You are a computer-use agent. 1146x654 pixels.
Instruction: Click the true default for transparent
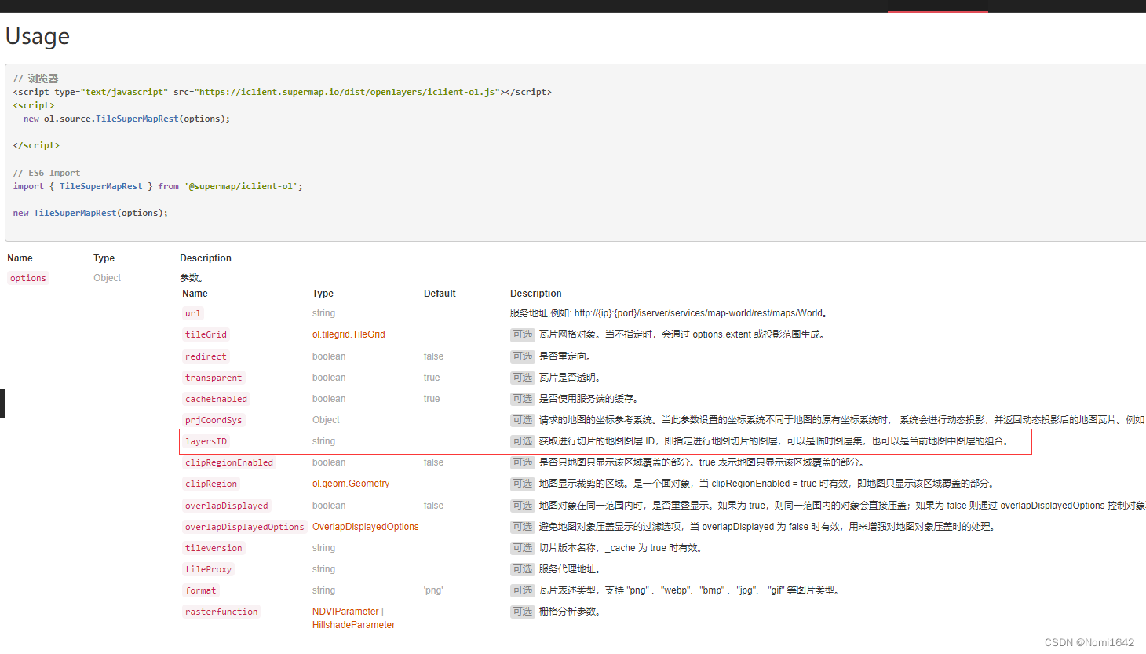[x=432, y=378]
